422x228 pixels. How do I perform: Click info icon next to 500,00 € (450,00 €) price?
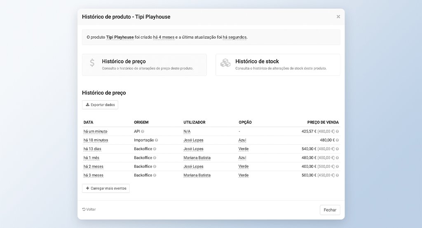point(337,175)
